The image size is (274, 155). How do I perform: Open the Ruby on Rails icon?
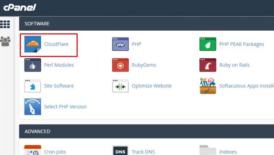208,65
